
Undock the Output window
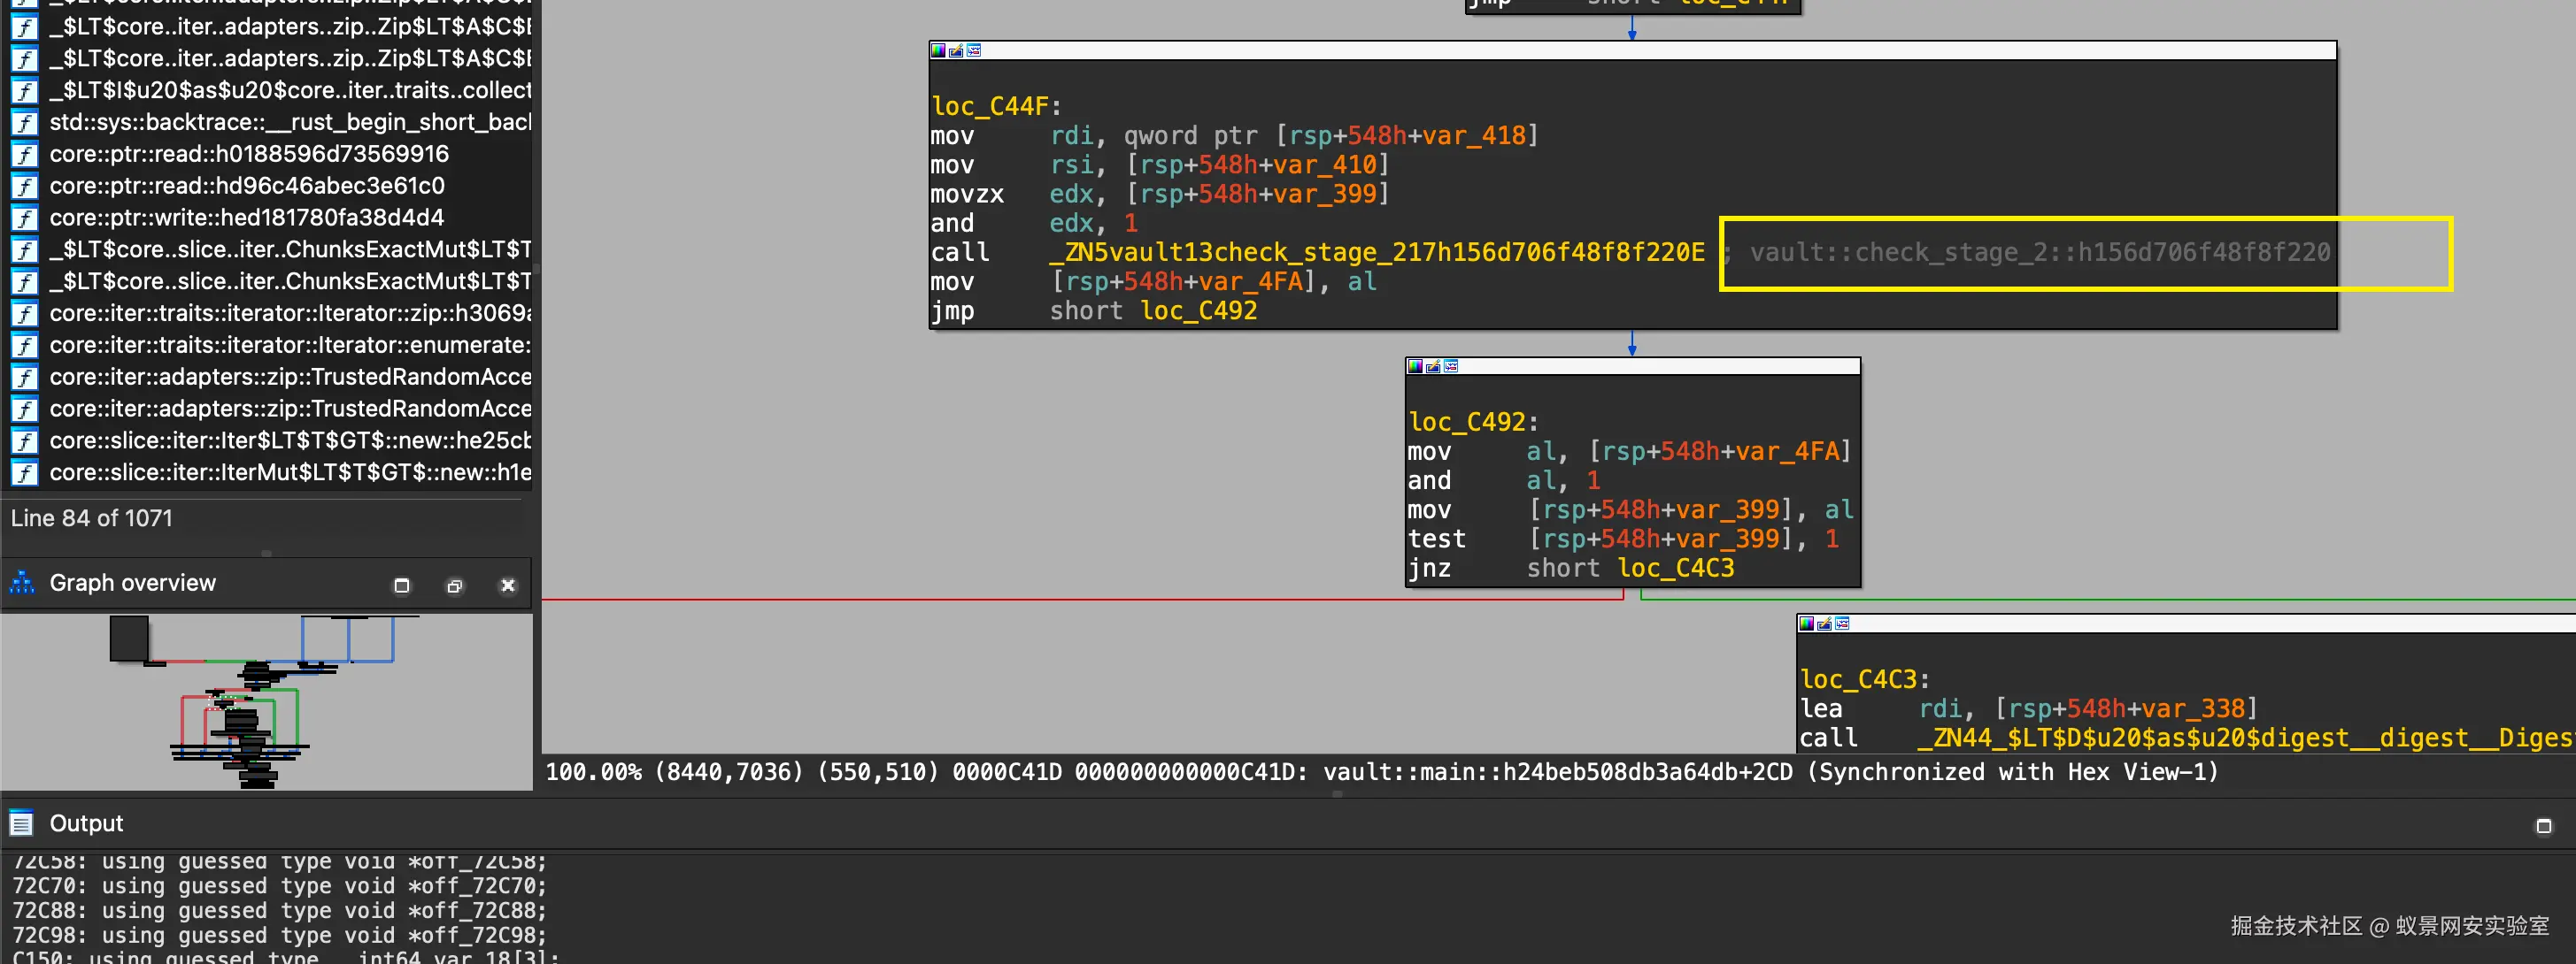pos(2543,826)
